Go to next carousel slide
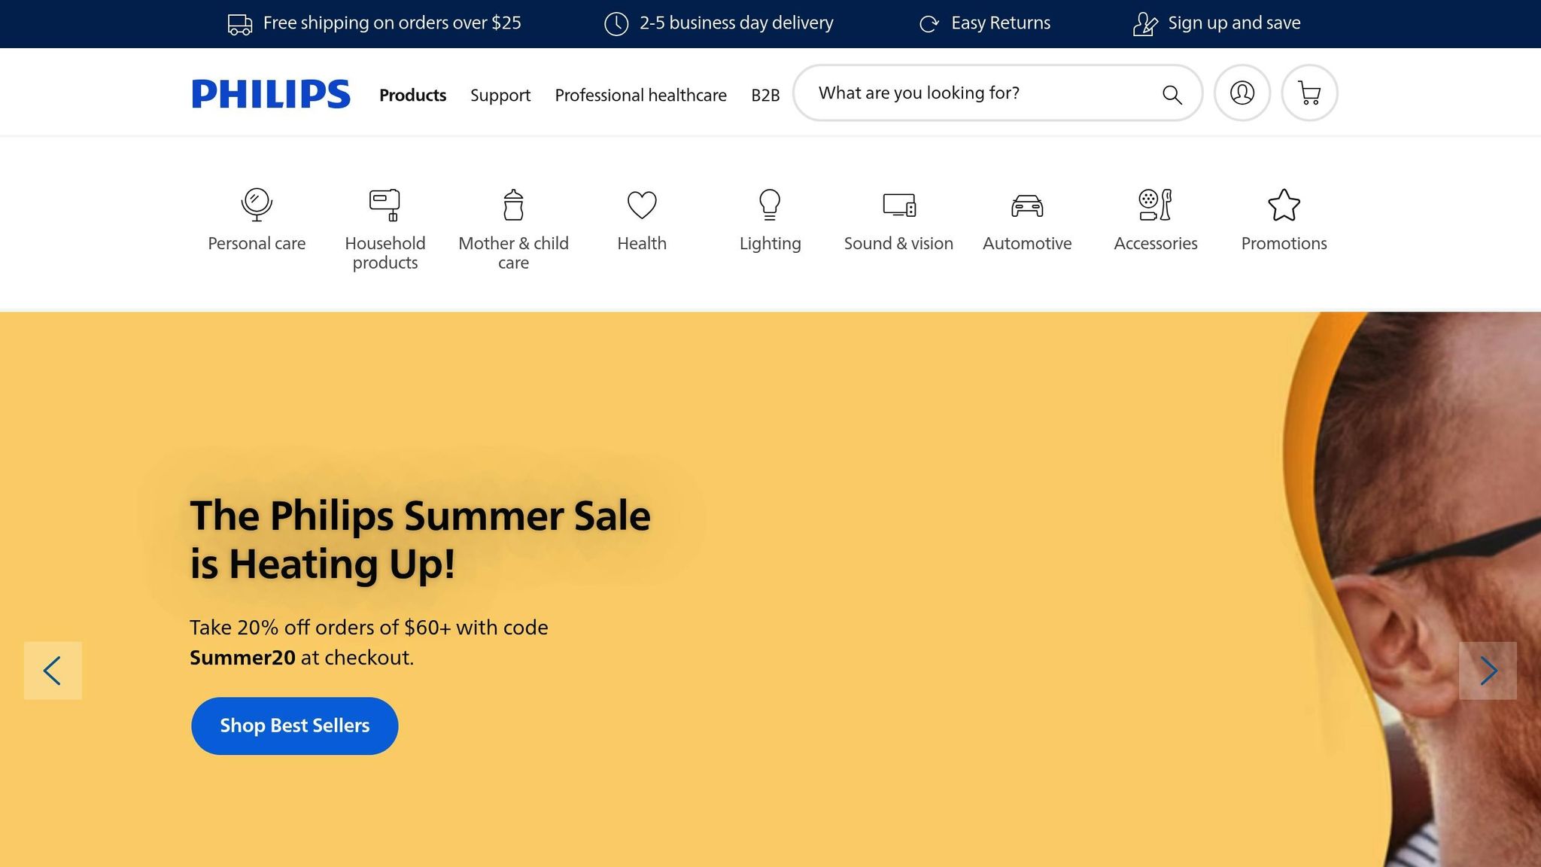Viewport: 1541px width, 867px height. pyautogui.click(x=1488, y=671)
